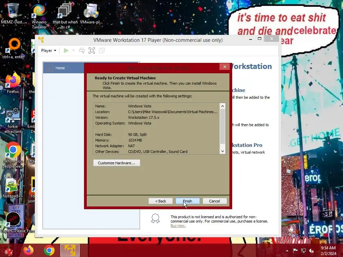Select the Notepad++ desktop shortcut
Image resolution: width=343 pixels, height=257 pixels.
click(13, 188)
